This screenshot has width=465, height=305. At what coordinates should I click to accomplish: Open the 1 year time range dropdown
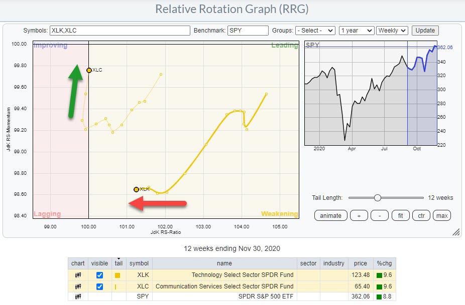(357, 31)
